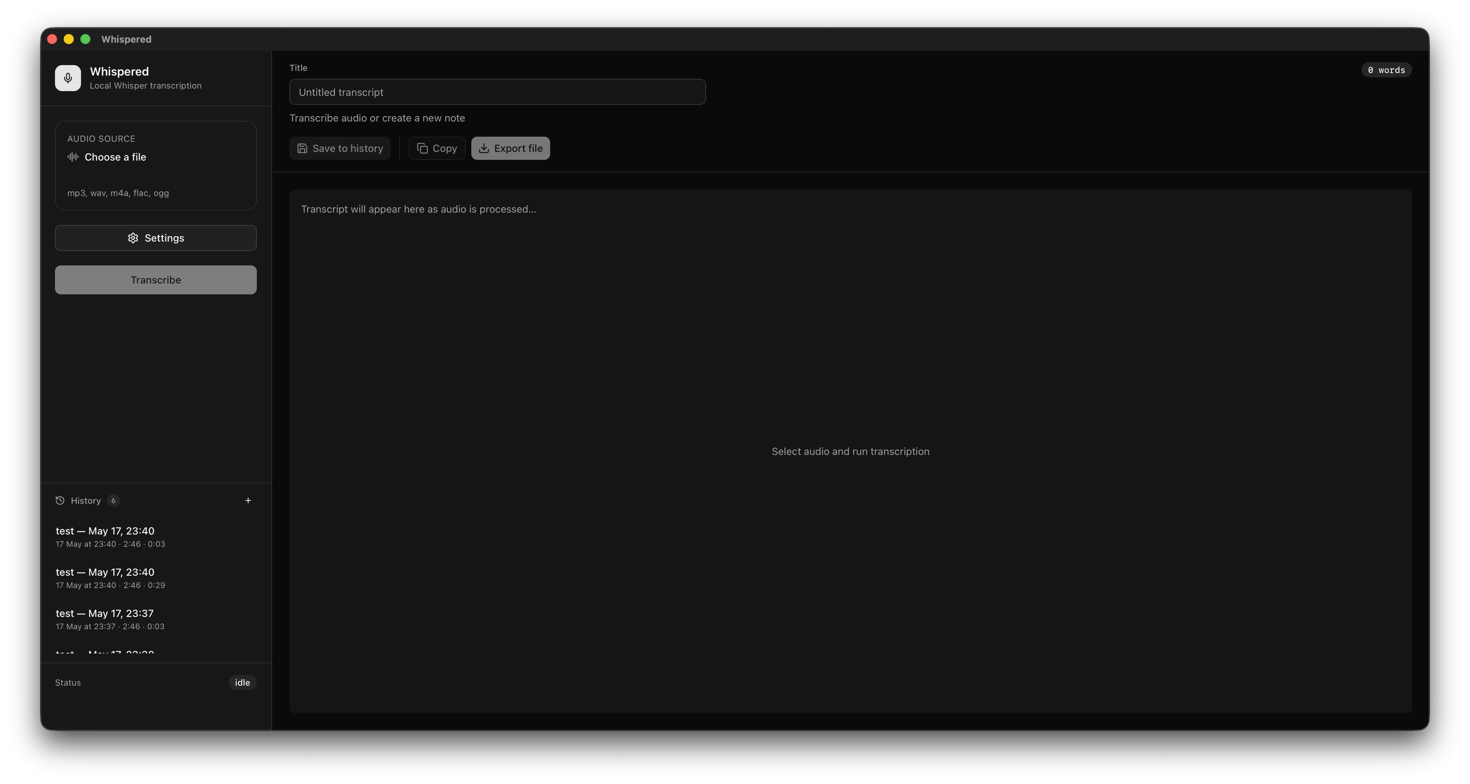This screenshot has width=1470, height=784.
Task: Add a new note with plus icon
Action: [x=248, y=500]
